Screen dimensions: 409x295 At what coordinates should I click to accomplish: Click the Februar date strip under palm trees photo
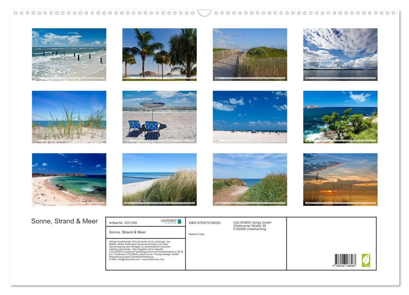pos(160,78)
